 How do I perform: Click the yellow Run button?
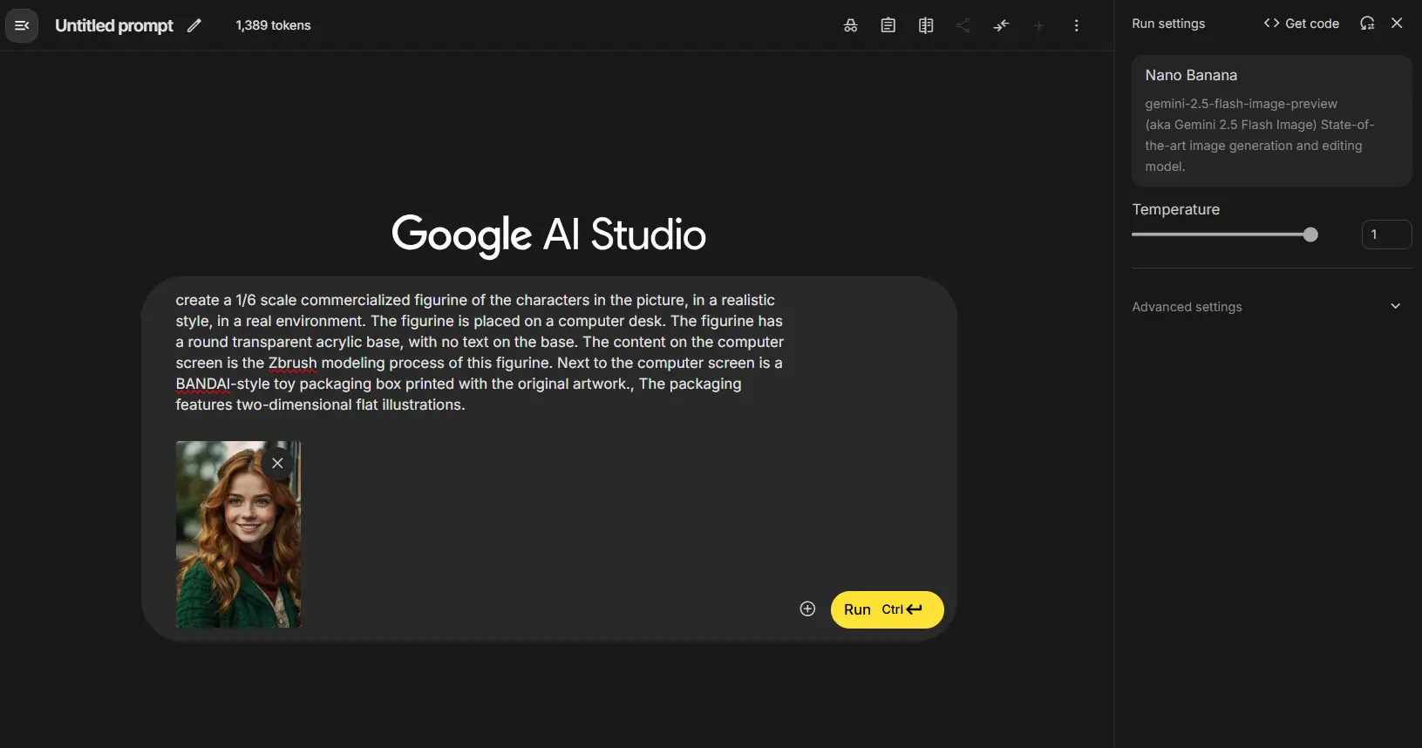coord(887,609)
